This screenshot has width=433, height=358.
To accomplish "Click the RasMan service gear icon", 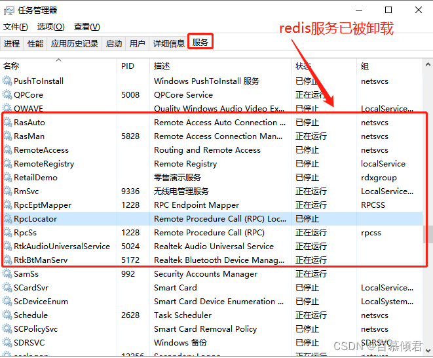I will click(7, 136).
